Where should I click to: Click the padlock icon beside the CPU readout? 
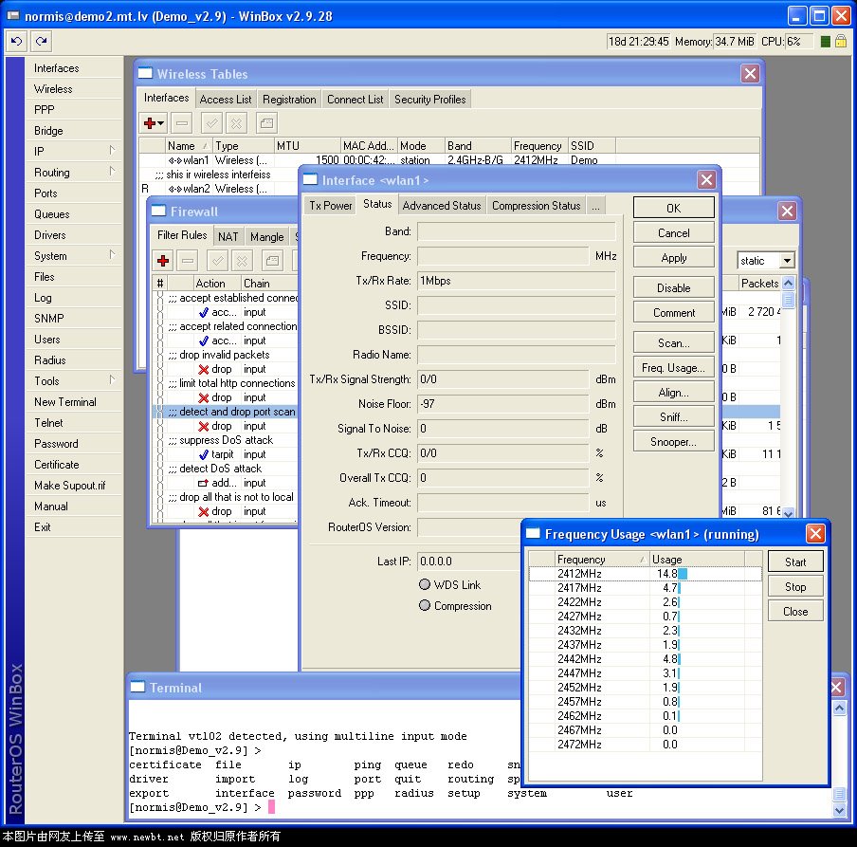coord(841,41)
